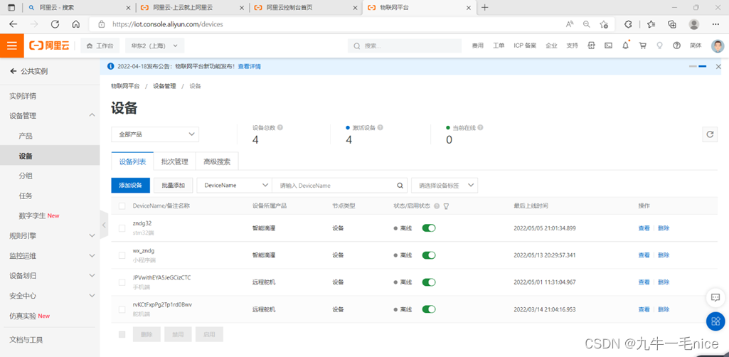
Task: Toggle enable switch for rvKCtFxpPg2Tp1rd0Bwv
Action: [429, 309]
